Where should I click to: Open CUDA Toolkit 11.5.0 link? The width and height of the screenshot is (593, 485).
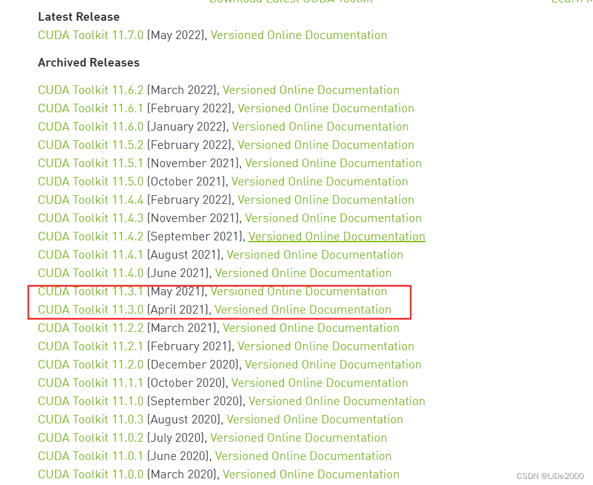91,182
